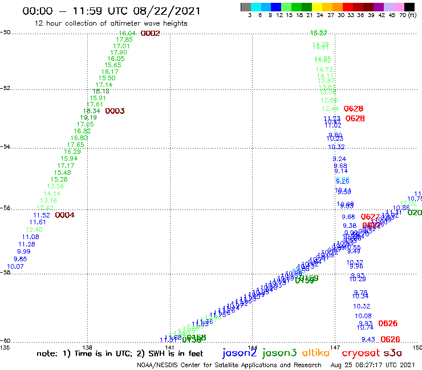Click the altika satellite legend label
This screenshot has width=422, height=370.
click(x=316, y=353)
